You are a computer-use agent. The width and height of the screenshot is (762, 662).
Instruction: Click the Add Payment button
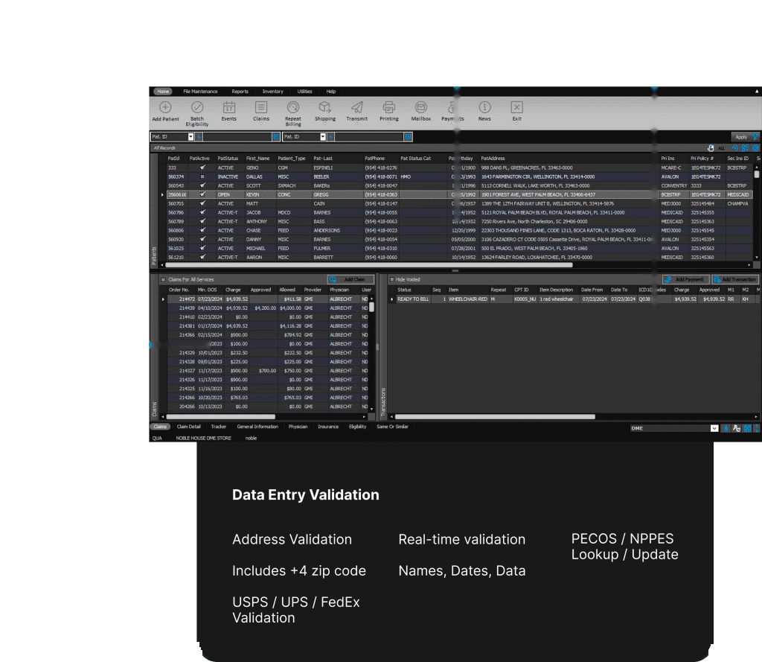click(x=686, y=280)
